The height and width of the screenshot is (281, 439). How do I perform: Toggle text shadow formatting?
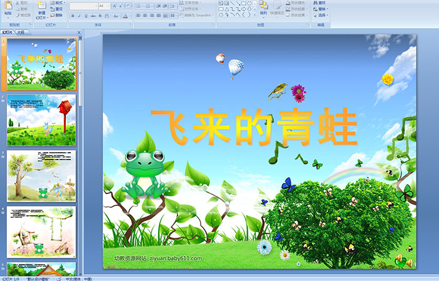pos(100,16)
